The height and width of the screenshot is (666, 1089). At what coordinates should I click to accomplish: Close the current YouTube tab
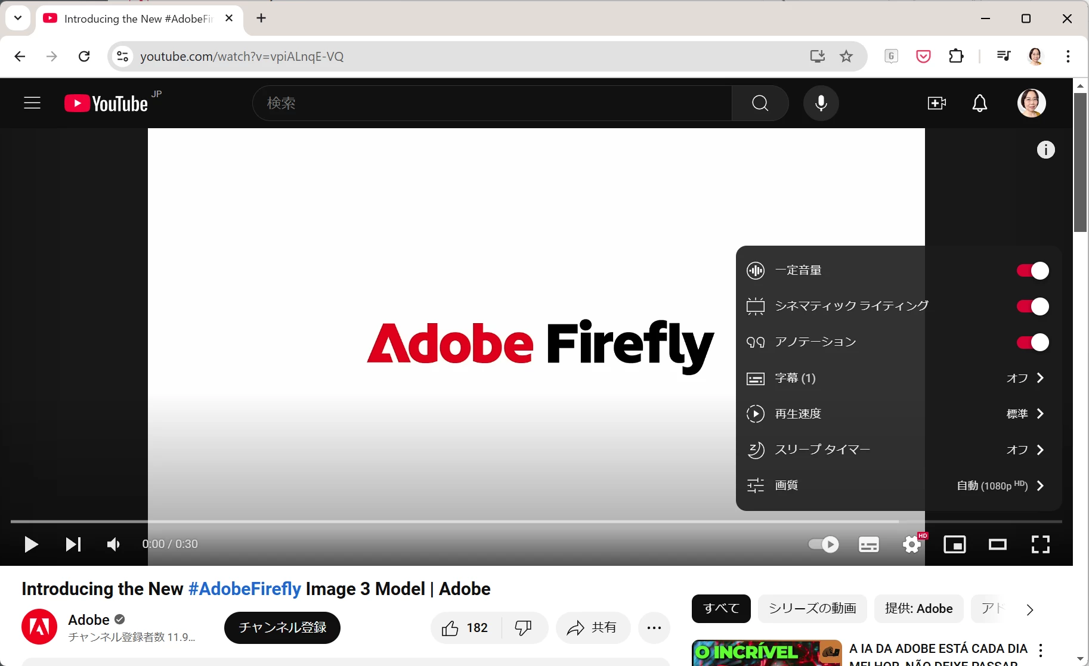tap(229, 18)
